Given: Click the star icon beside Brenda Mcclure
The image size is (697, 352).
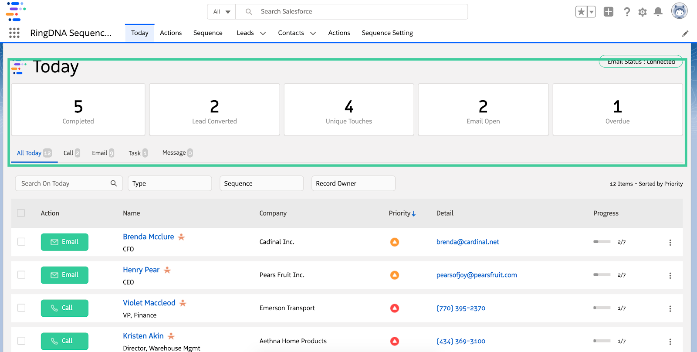Looking at the screenshot, I should [182, 237].
